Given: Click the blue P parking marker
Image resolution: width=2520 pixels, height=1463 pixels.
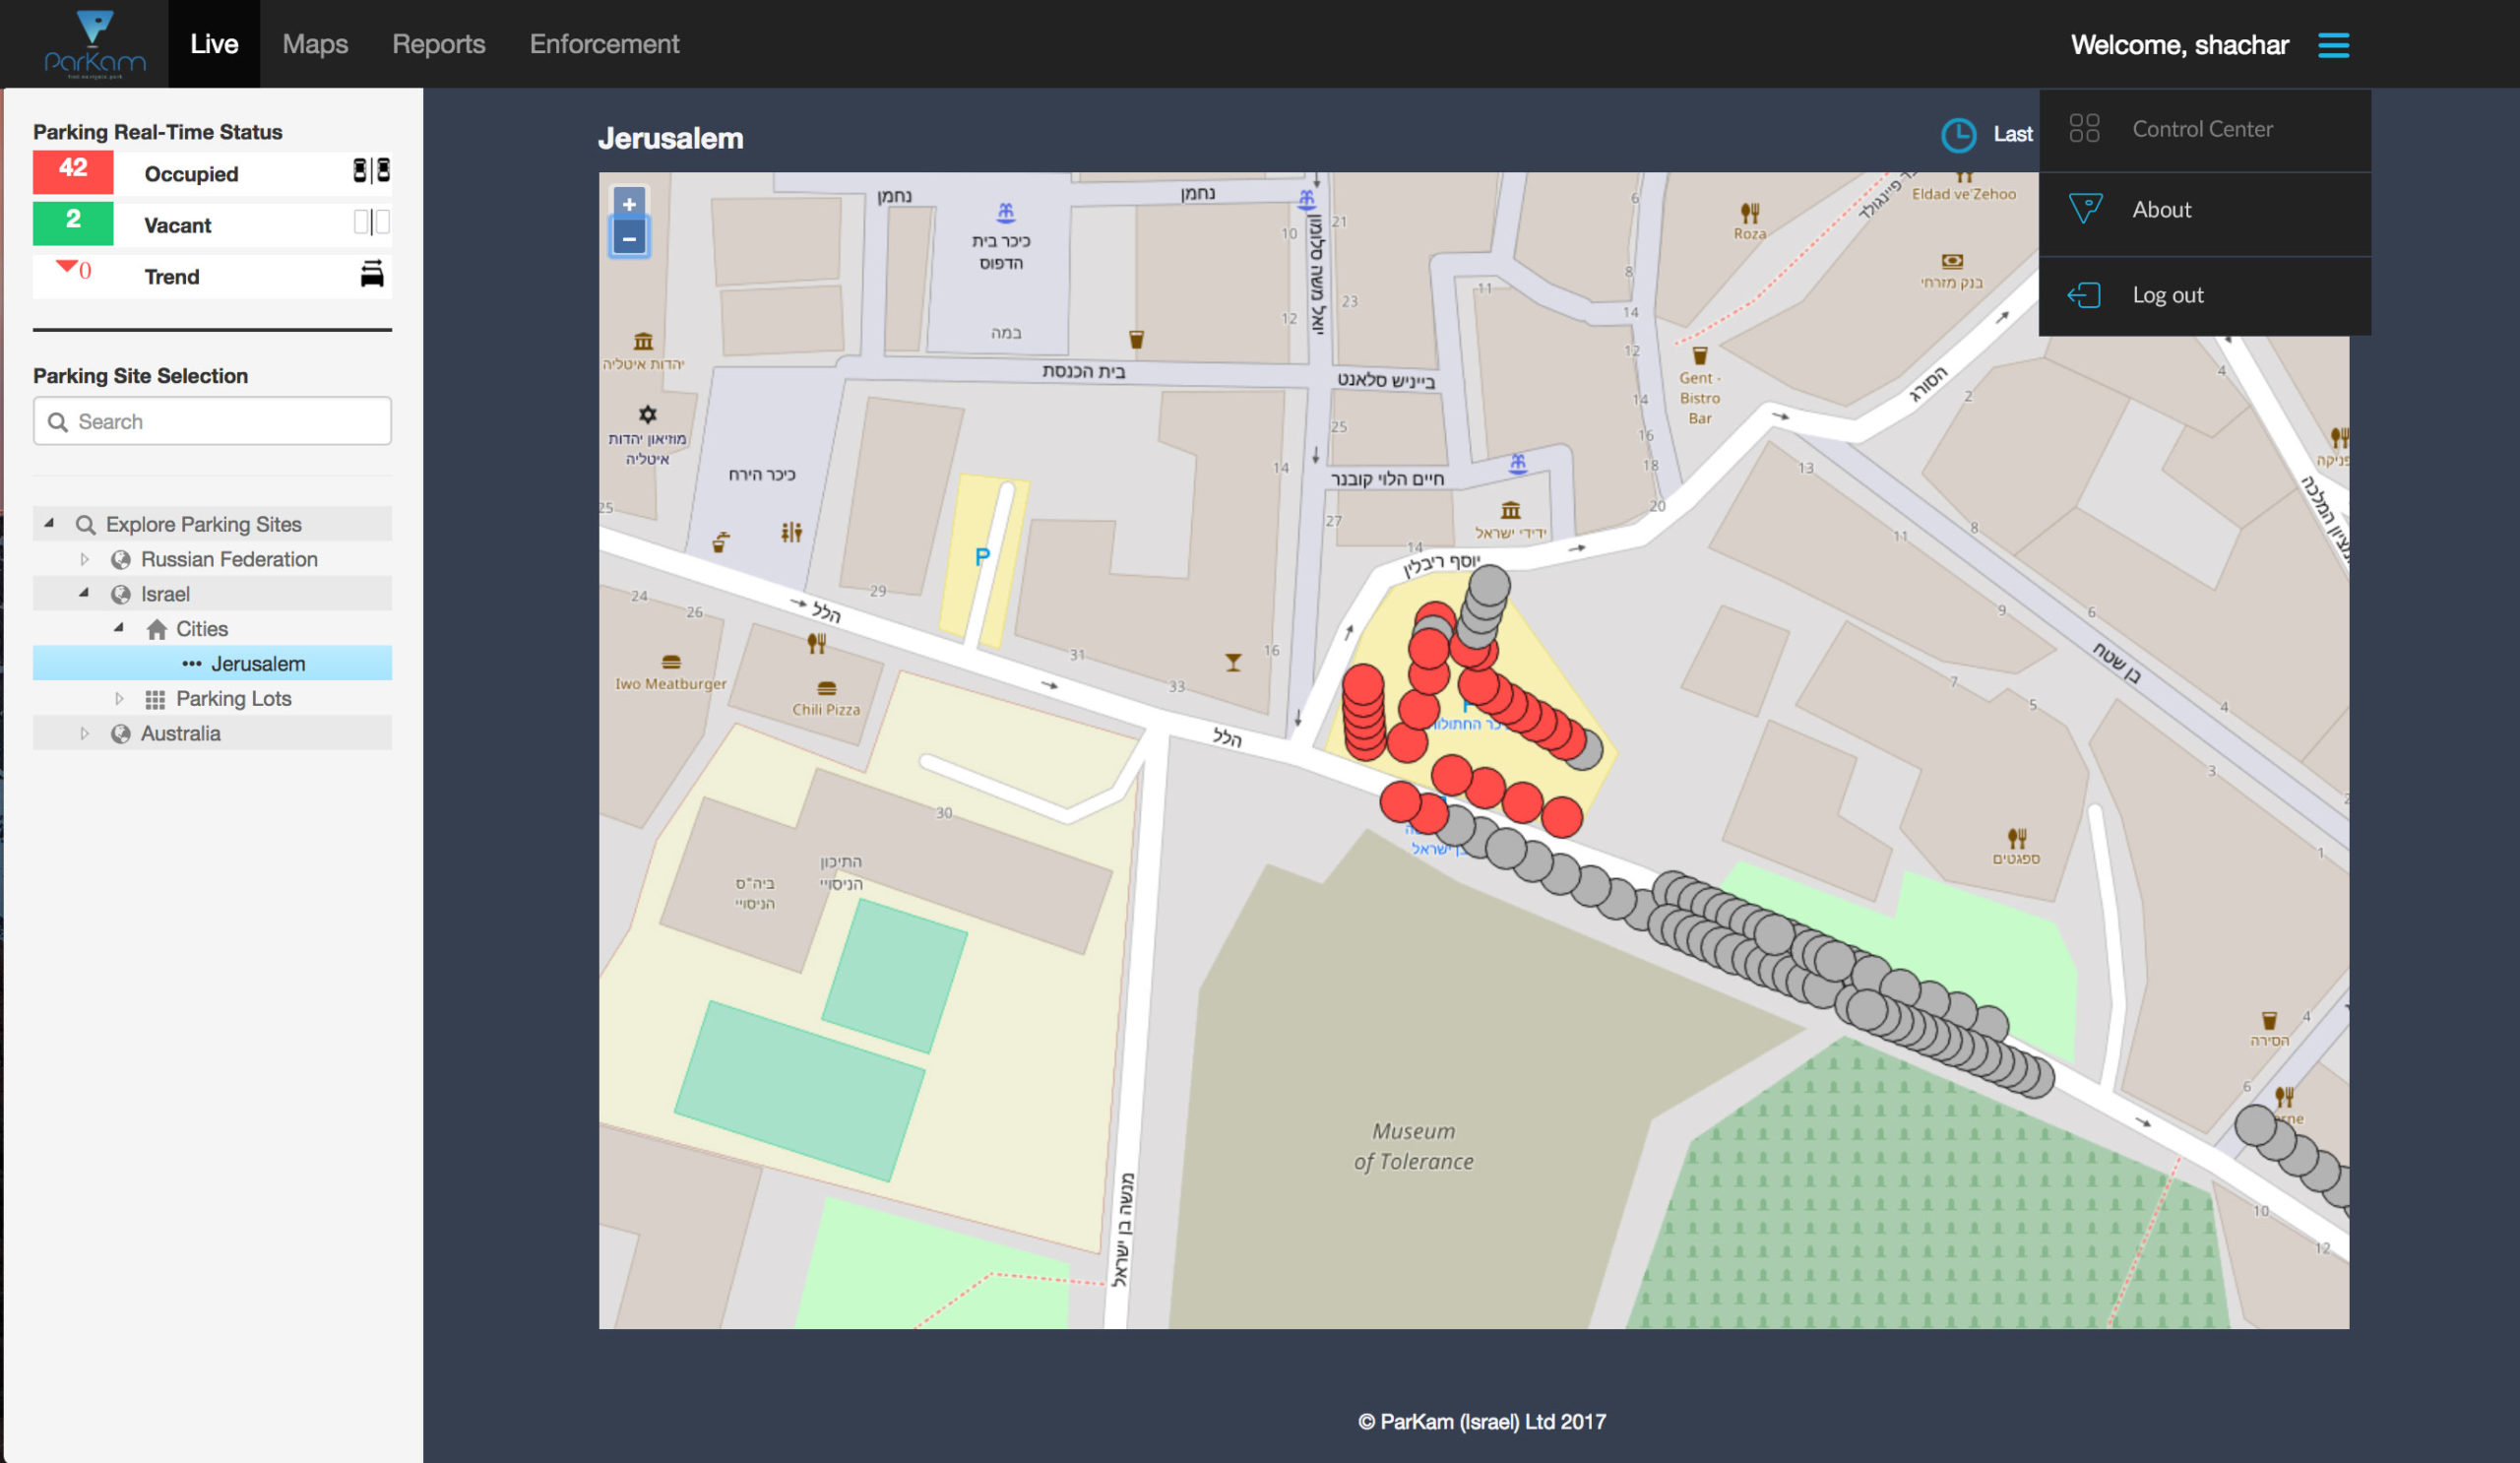Looking at the screenshot, I should 982,557.
